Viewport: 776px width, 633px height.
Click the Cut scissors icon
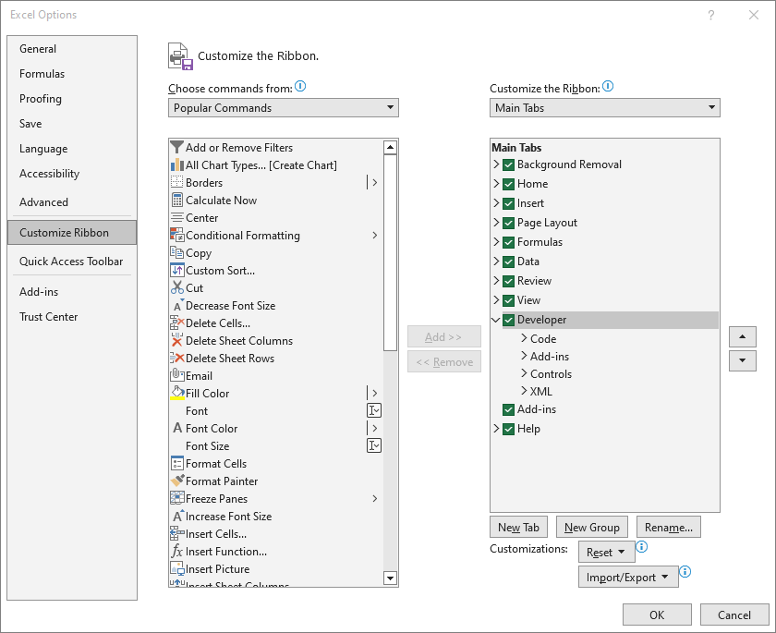(176, 287)
